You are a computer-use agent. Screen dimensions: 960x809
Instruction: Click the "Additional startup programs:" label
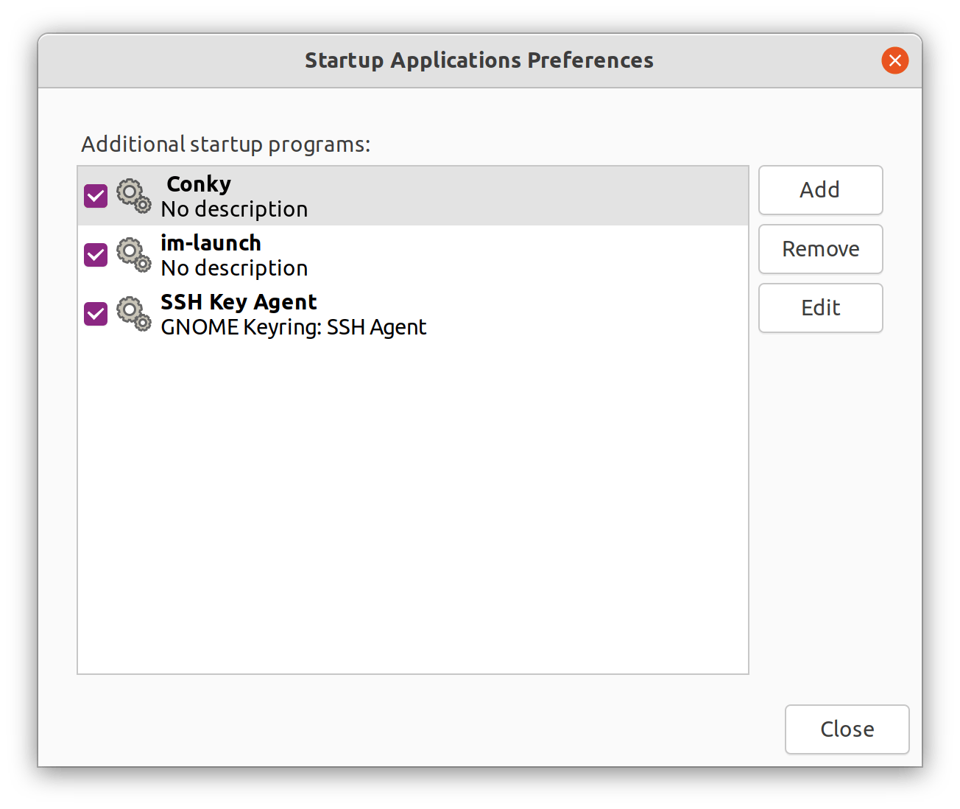coord(225,144)
